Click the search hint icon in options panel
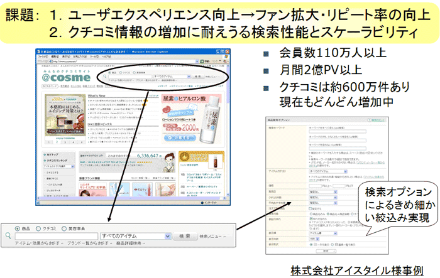The height and width of the screenshot is (278, 440). point(370,120)
